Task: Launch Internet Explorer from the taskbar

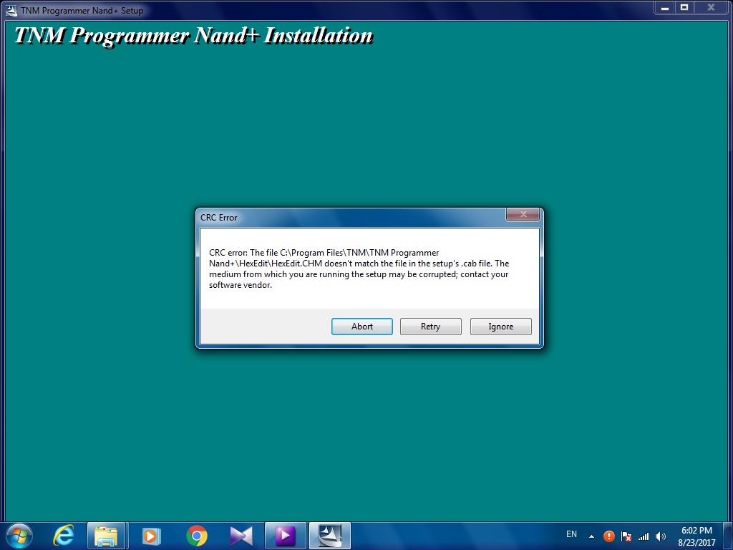Action: (x=63, y=536)
